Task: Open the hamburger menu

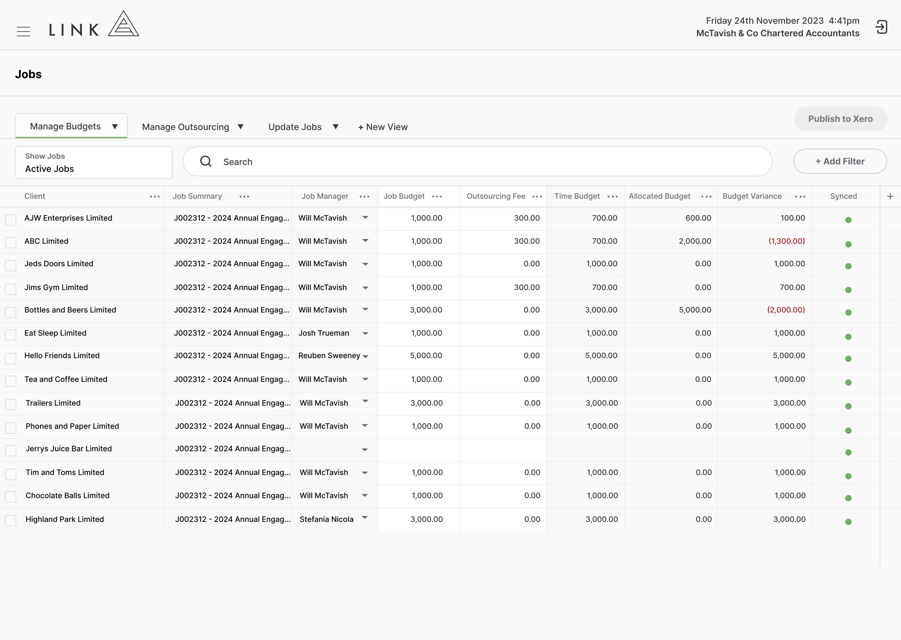Action: click(x=24, y=31)
